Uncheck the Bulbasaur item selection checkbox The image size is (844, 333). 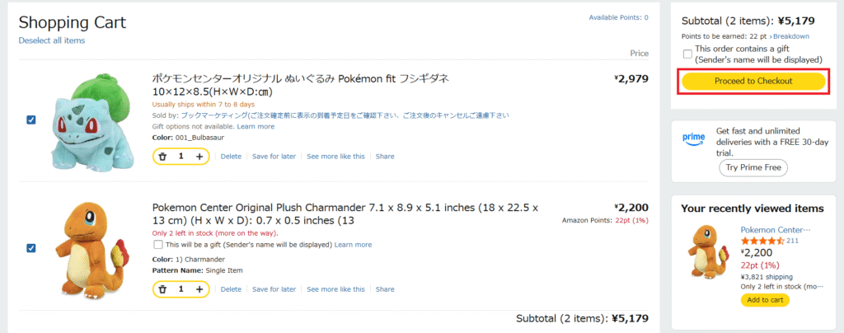point(31,120)
